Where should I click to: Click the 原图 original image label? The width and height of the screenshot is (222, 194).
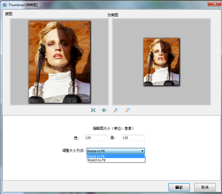point(9,14)
